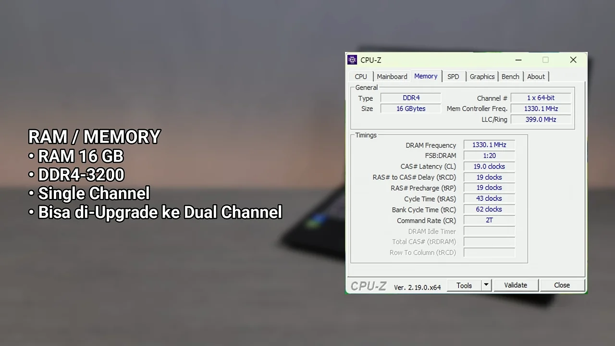The height and width of the screenshot is (346, 615).
Task: Click the Mem Controller Freq. value field
Action: [541, 109]
